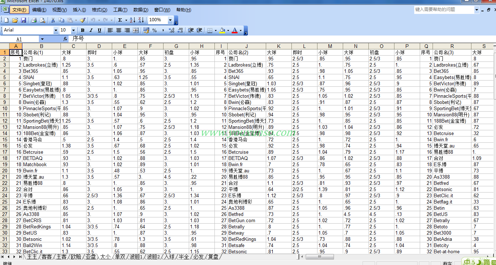The height and width of the screenshot is (265, 496).
Task: Decrease decimal places
Action: 180,30
